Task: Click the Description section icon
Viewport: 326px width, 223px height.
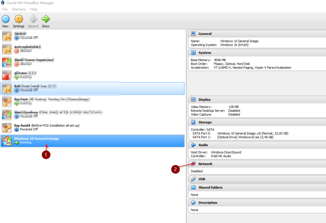Action: [193, 203]
